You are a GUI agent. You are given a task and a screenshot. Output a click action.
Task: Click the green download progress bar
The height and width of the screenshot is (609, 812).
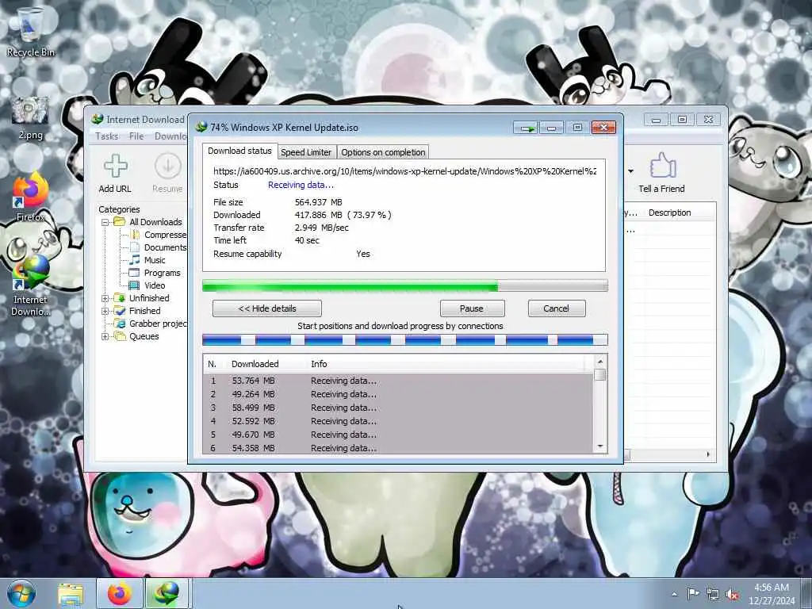[405, 285]
